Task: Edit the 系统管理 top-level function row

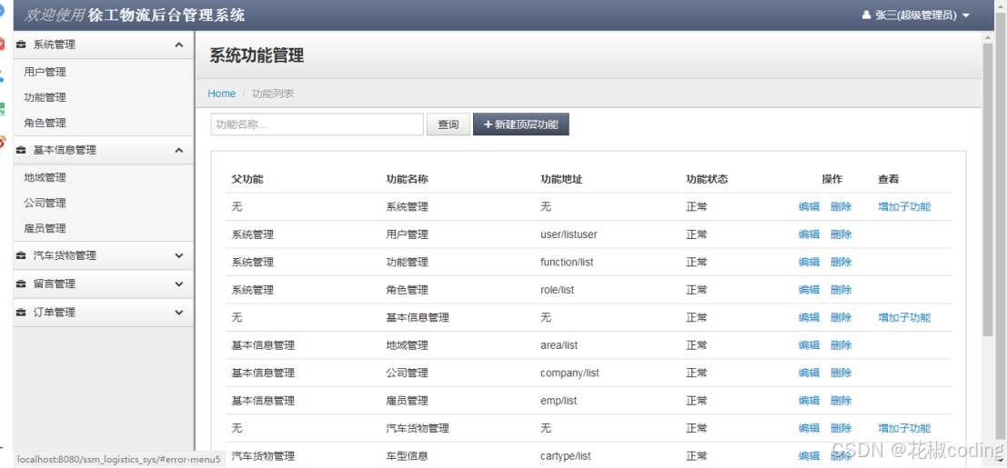Action: point(810,206)
